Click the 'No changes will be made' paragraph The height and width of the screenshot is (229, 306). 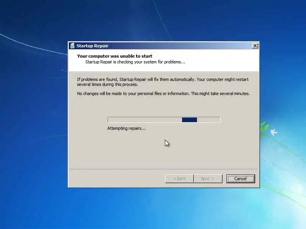coord(163,94)
